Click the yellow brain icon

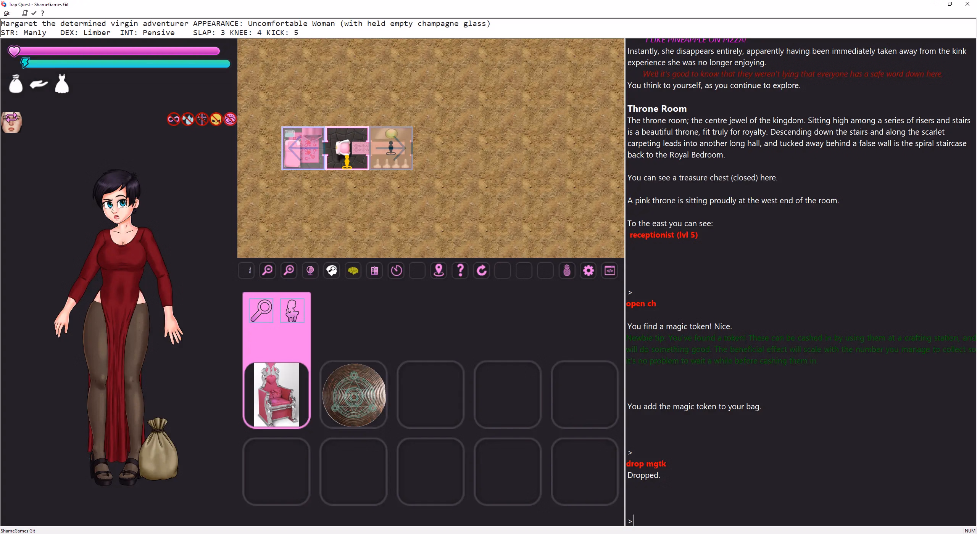(353, 270)
